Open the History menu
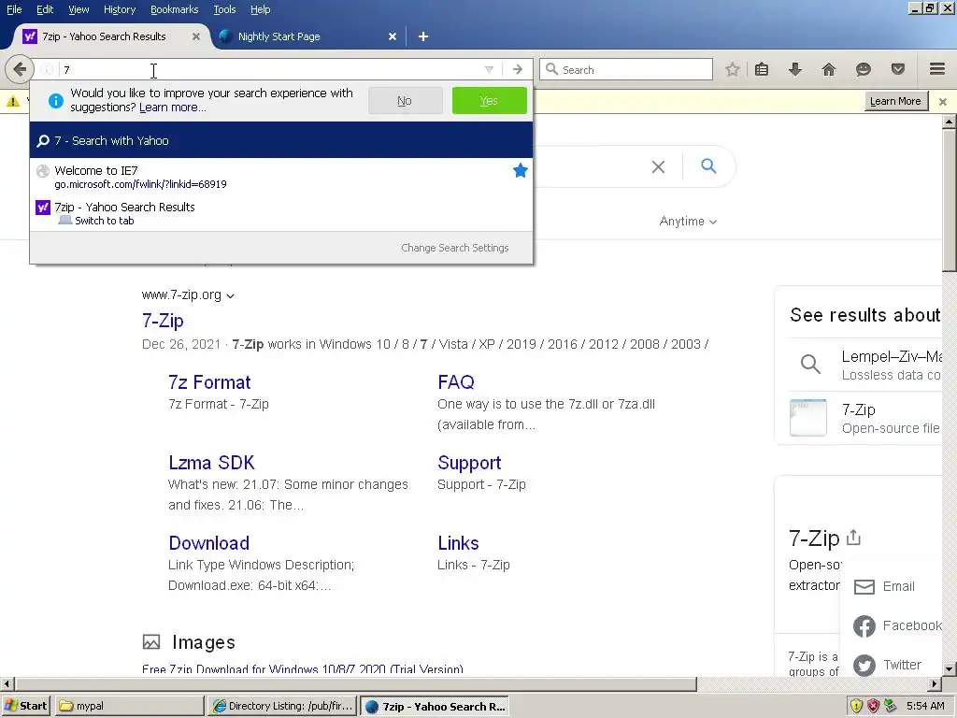This screenshot has width=957, height=718. (x=120, y=9)
